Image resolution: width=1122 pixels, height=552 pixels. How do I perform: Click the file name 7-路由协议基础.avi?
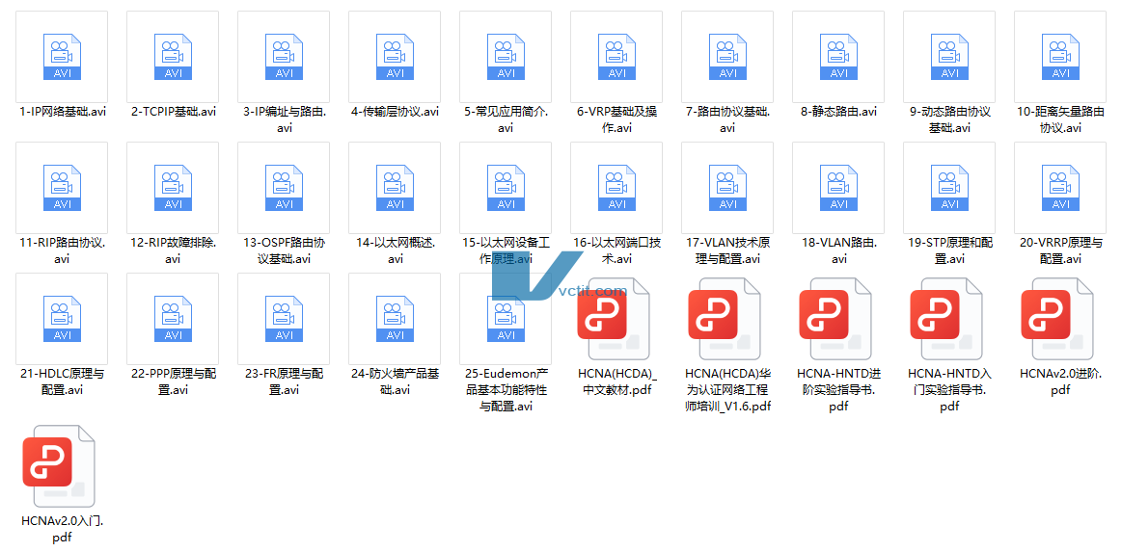point(727,120)
